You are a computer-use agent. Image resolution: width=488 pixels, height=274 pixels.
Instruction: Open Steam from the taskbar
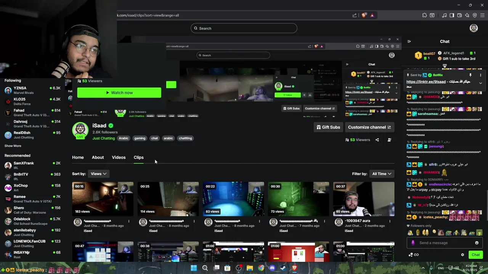tap(283, 268)
